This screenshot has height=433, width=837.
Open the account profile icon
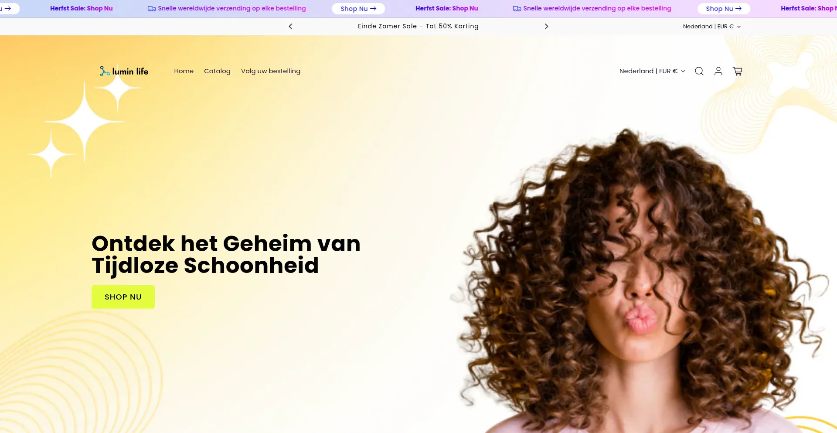pos(718,71)
